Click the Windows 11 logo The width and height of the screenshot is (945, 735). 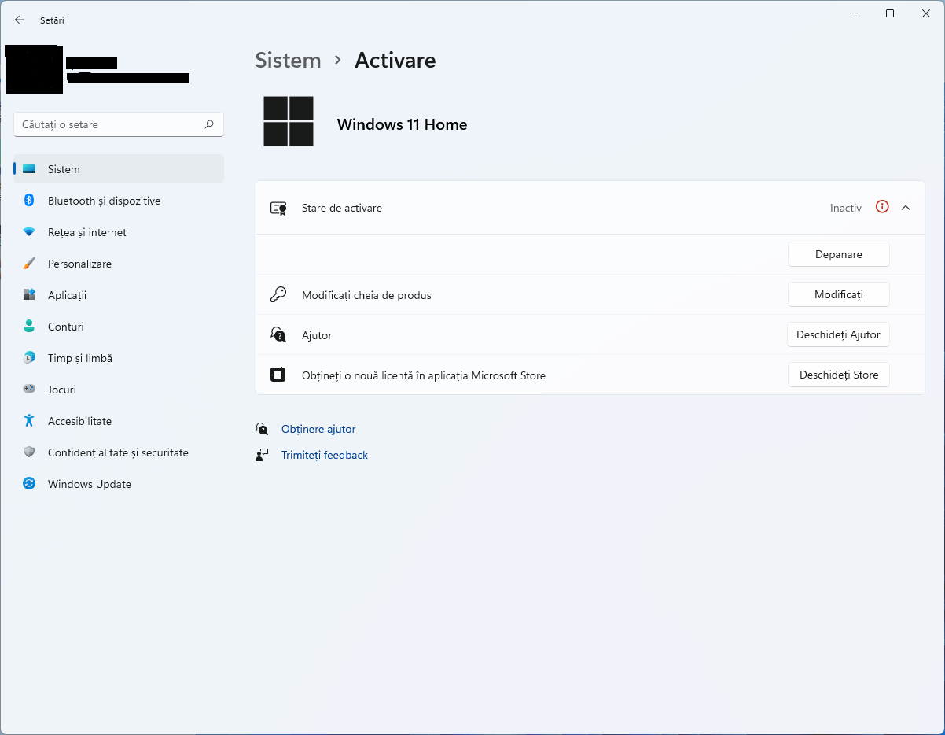coord(289,121)
